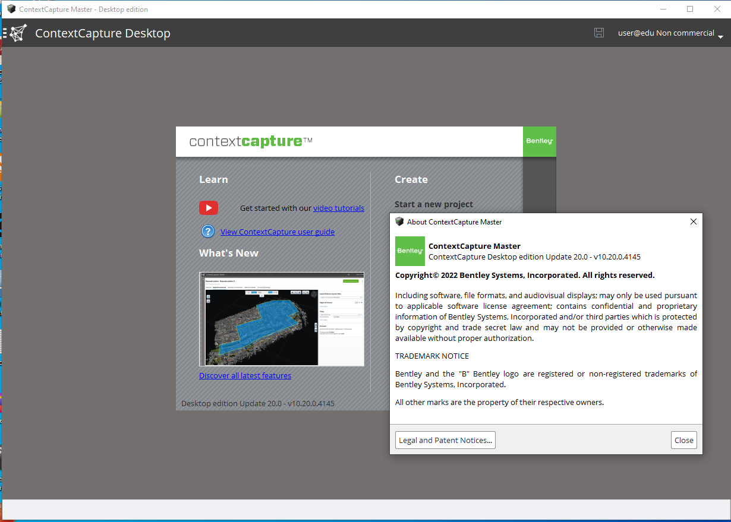Follow Discover all latest features link
This screenshot has width=731, height=522.
coord(245,375)
